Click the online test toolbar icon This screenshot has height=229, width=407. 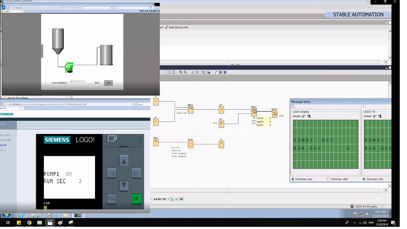(208, 72)
